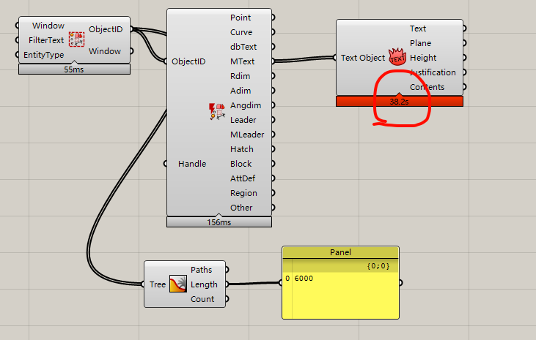Click the red 38.2s profiler bar
Screen dimensions: 536x340
[x=400, y=102]
